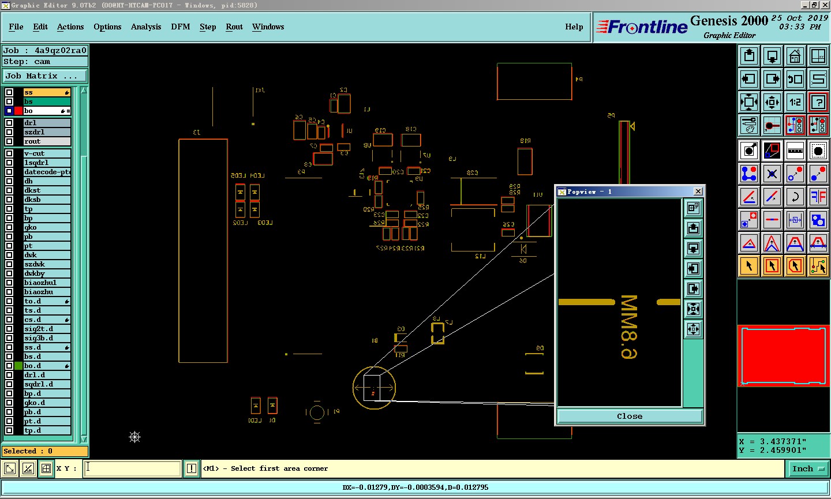Toggle the ss layer checkbox
Image resolution: width=831 pixels, height=499 pixels.
(x=9, y=92)
